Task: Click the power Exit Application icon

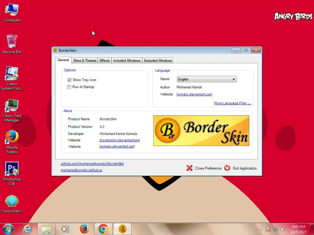Action: tap(227, 168)
